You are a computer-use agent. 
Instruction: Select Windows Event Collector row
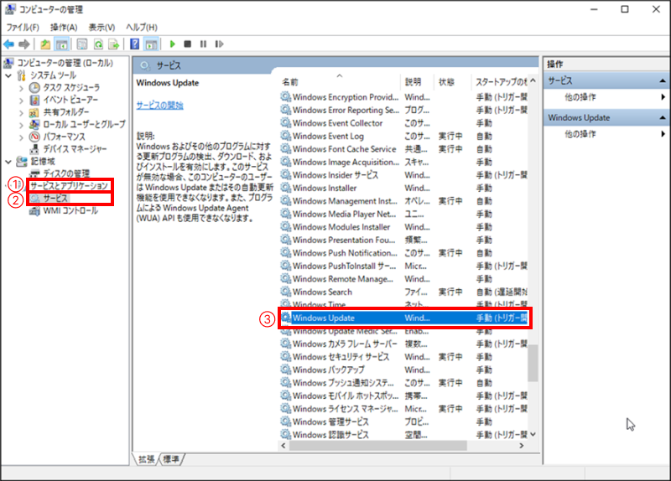(404, 123)
